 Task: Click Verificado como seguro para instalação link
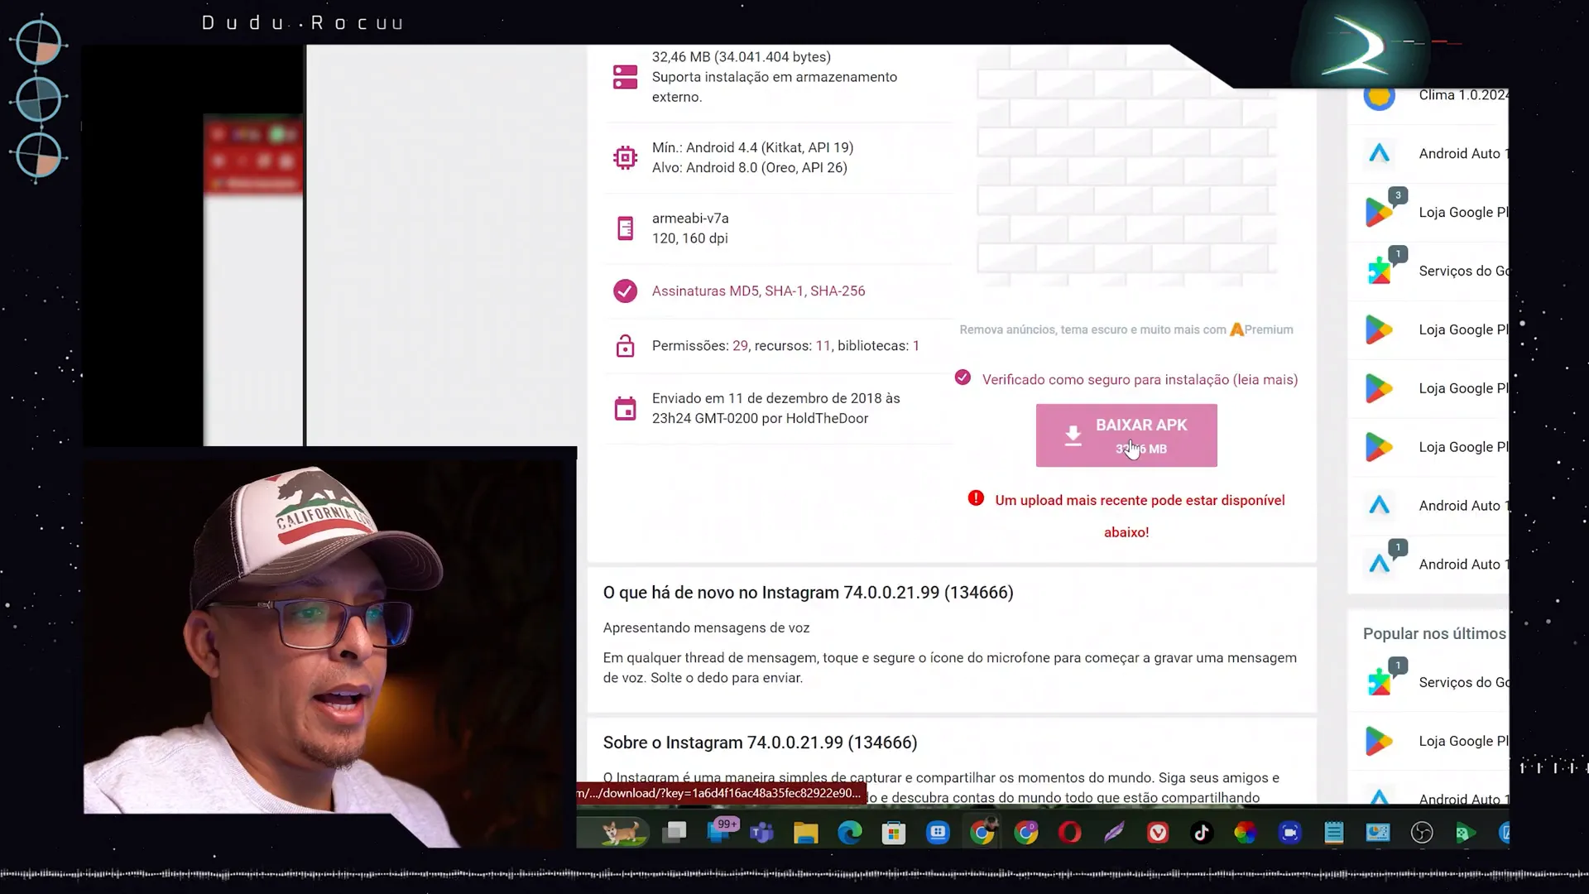(x=1140, y=380)
